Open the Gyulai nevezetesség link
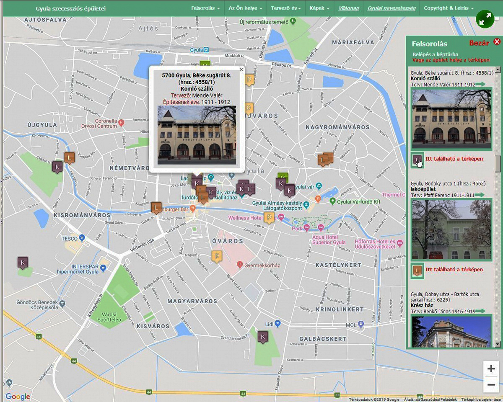Image resolution: width=503 pixels, height=402 pixels. pos(392,8)
